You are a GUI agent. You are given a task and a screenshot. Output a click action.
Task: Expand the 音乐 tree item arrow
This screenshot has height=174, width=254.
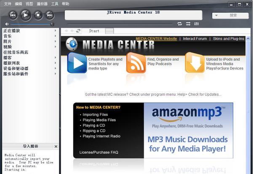pyautogui.click(x=55, y=36)
